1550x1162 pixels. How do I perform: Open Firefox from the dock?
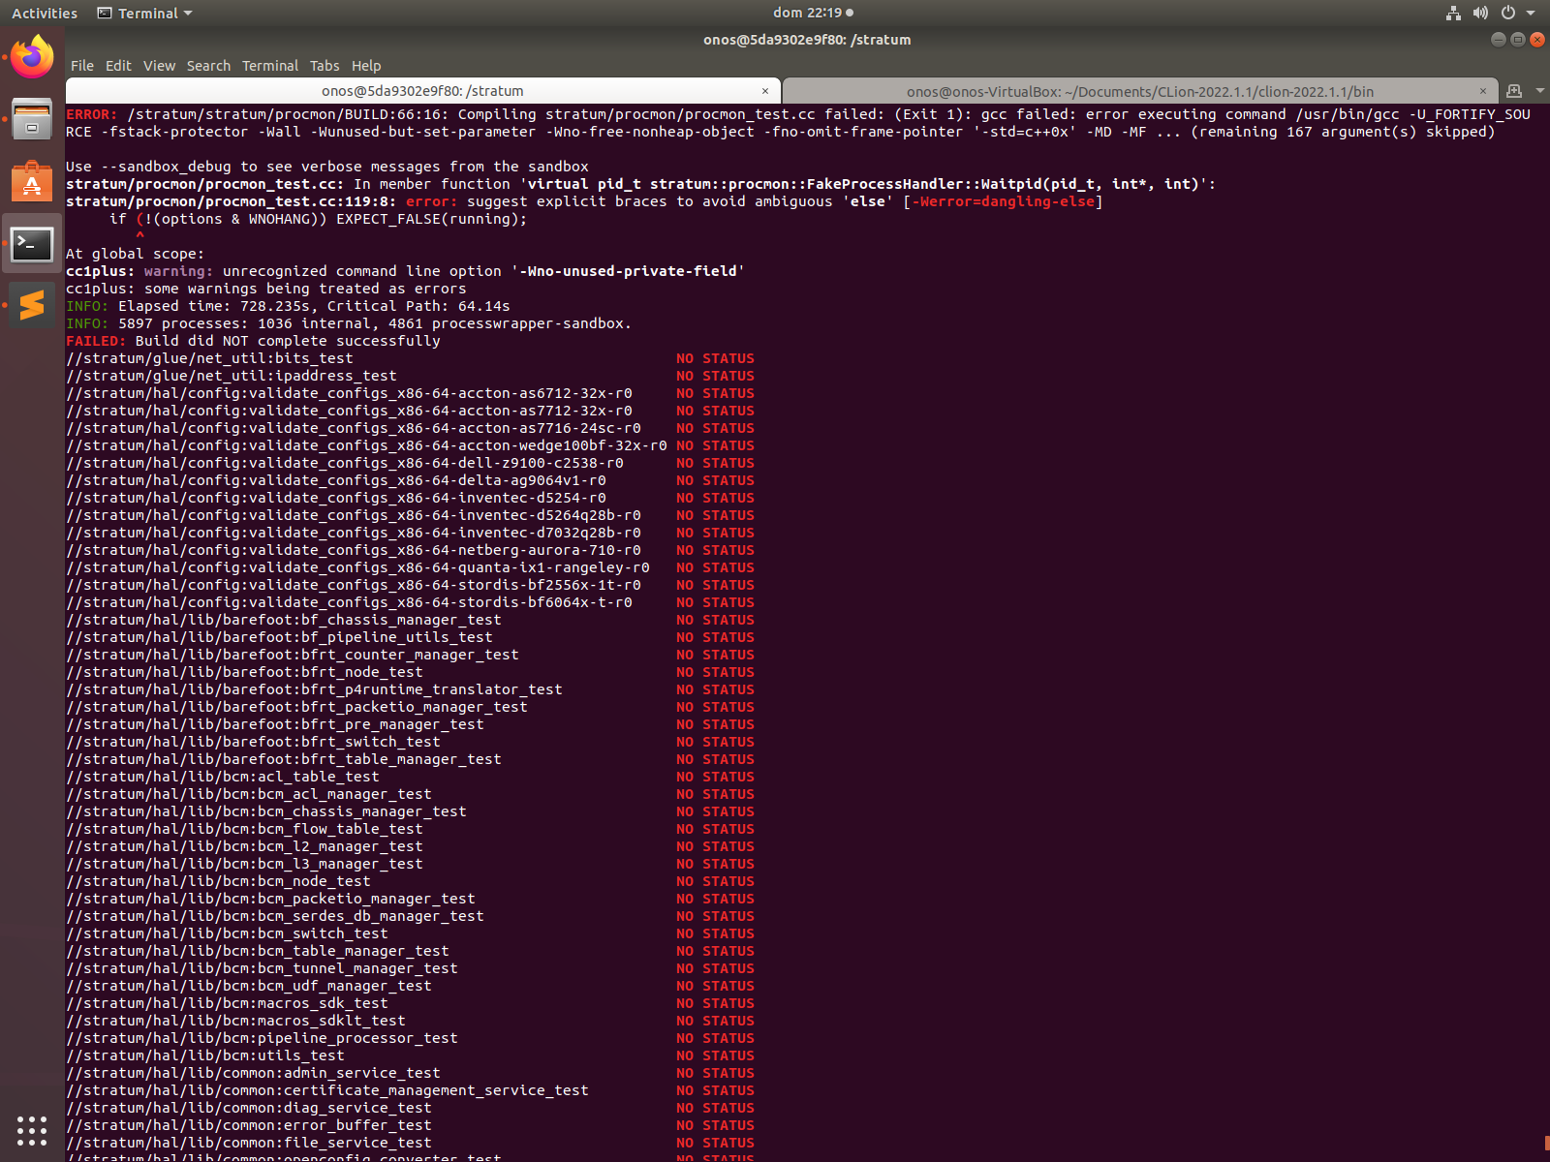click(32, 56)
